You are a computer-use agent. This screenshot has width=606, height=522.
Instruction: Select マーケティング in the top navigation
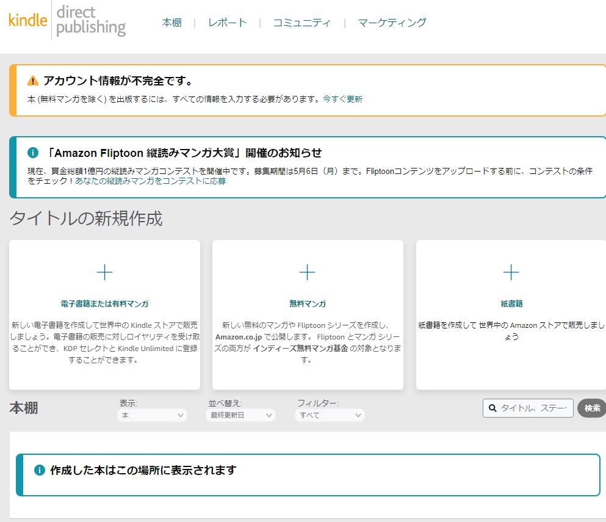coord(392,23)
